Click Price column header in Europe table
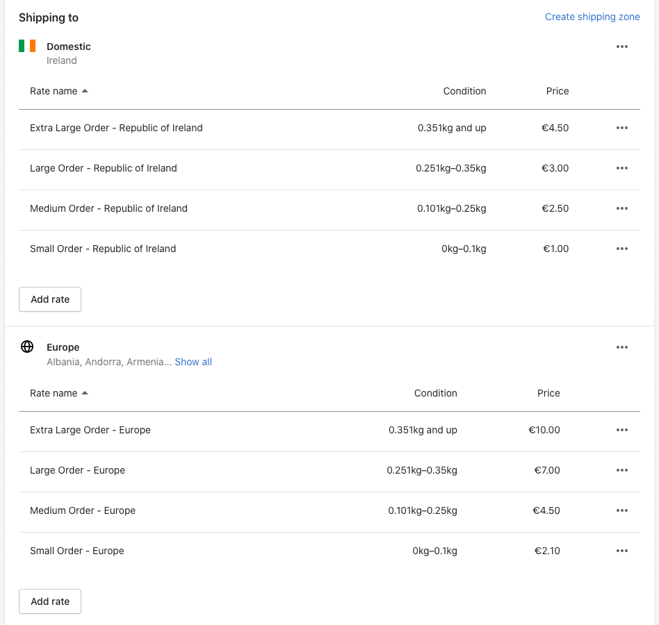 coord(548,393)
